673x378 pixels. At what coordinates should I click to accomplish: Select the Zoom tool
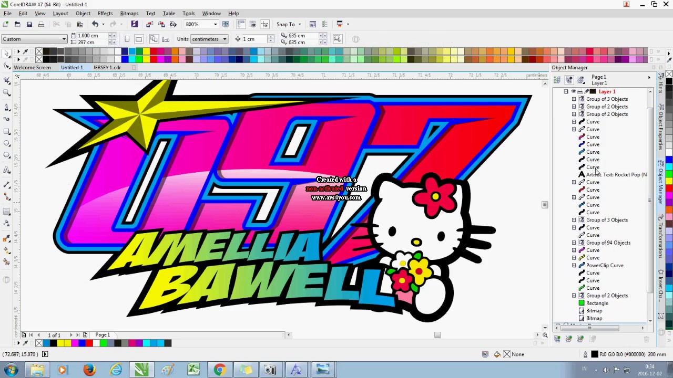point(6,93)
